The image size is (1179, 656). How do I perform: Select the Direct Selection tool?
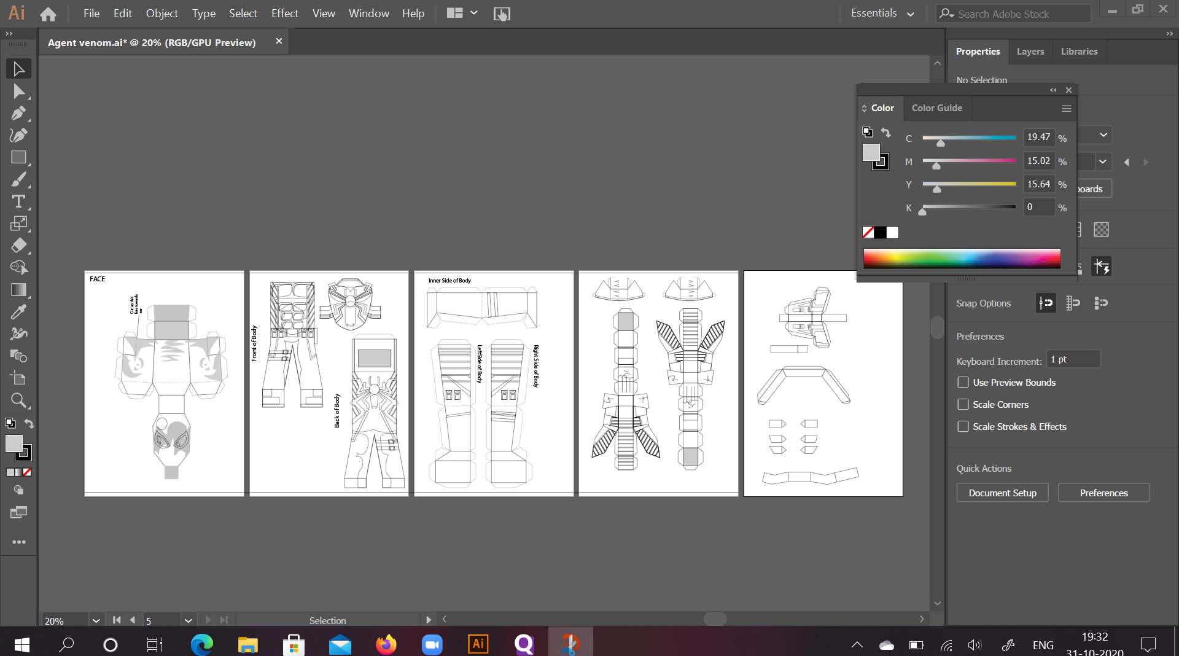[x=18, y=92]
